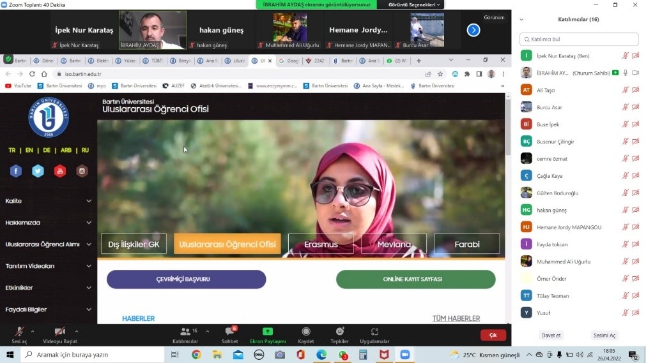This screenshot has width=646, height=363.
Task: Go to home page icon in Chrome
Action: (x=44, y=74)
